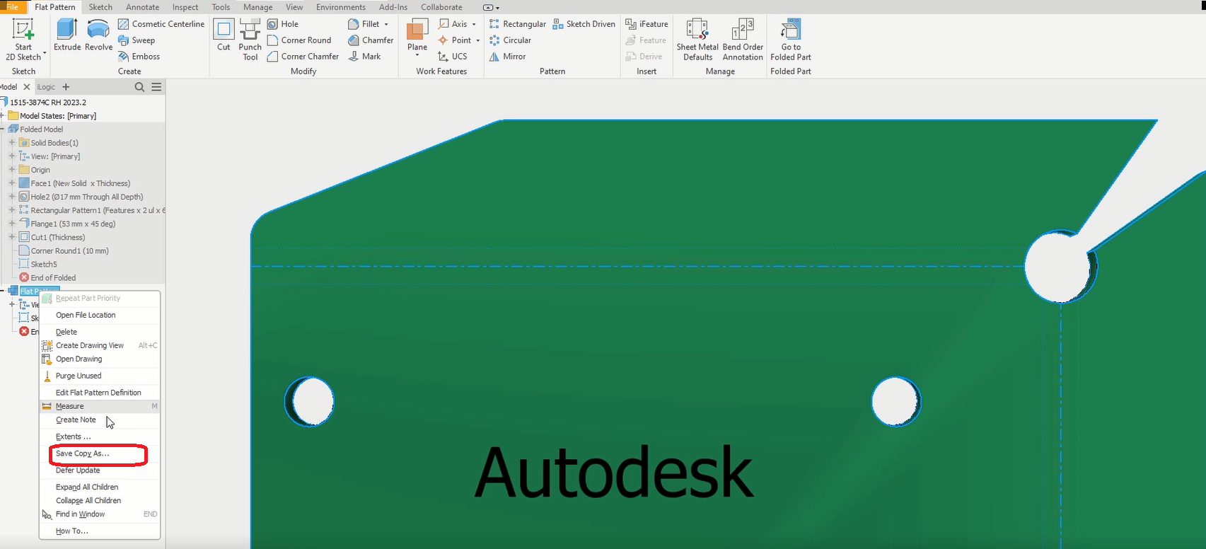This screenshot has height=549, width=1206.
Task: Select the Extrude tool
Action: click(67, 35)
